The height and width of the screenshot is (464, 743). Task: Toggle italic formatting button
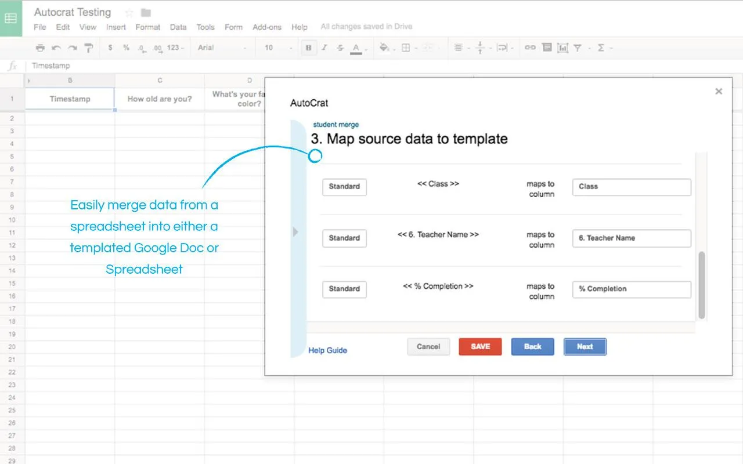pyautogui.click(x=324, y=48)
